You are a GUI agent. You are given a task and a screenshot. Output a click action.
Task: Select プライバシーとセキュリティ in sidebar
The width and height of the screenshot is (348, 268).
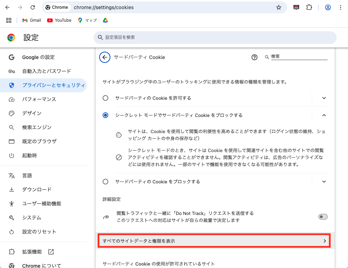click(x=43, y=85)
